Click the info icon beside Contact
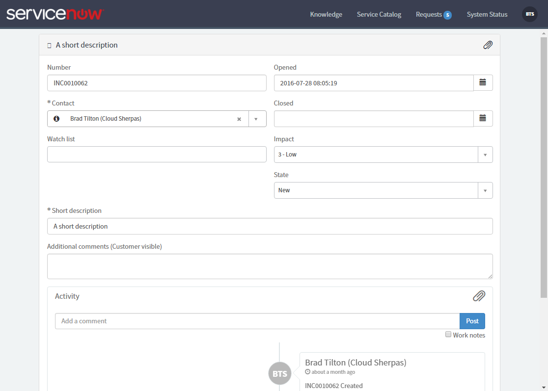This screenshot has width=548, height=391. click(x=56, y=119)
